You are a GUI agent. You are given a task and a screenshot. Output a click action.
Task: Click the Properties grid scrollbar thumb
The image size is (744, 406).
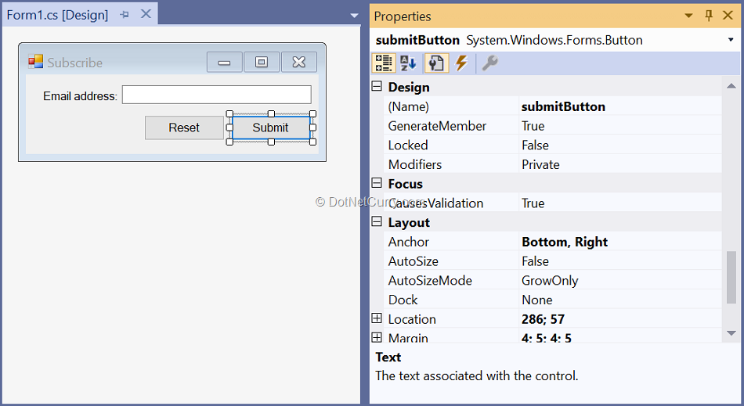731,277
